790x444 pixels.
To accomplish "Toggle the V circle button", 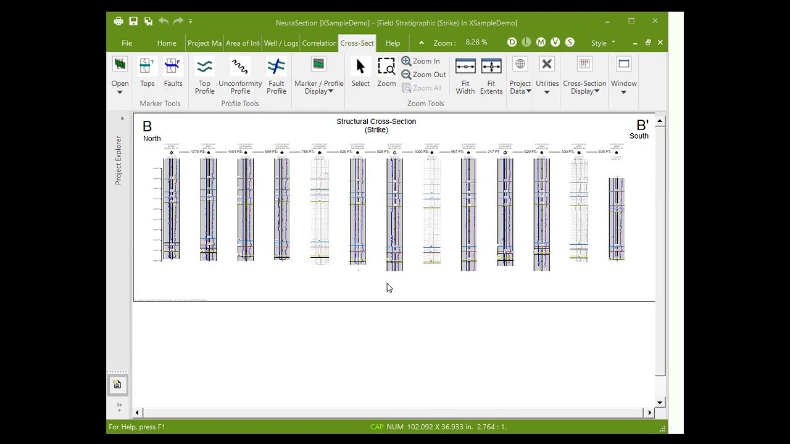I will (x=555, y=42).
